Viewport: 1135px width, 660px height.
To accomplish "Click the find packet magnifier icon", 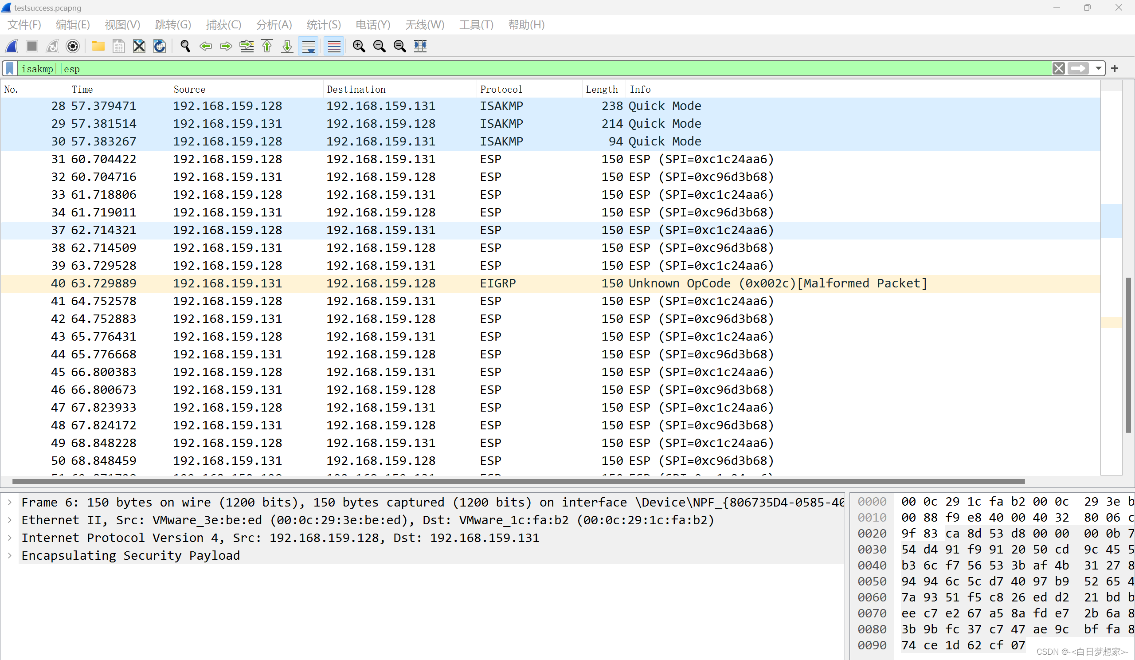I will point(185,46).
